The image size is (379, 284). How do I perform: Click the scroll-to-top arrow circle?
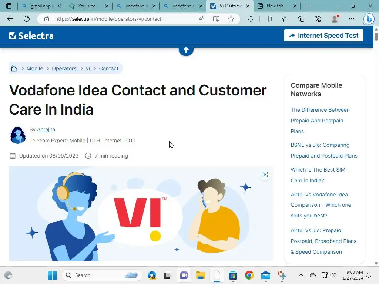pyautogui.click(x=186, y=50)
